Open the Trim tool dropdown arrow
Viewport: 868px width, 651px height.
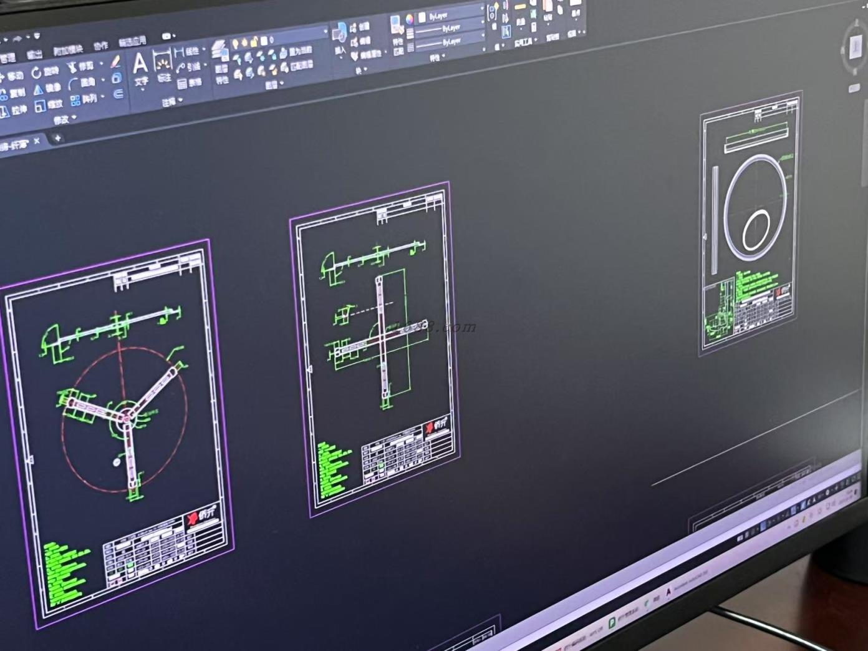coord(101,63)
